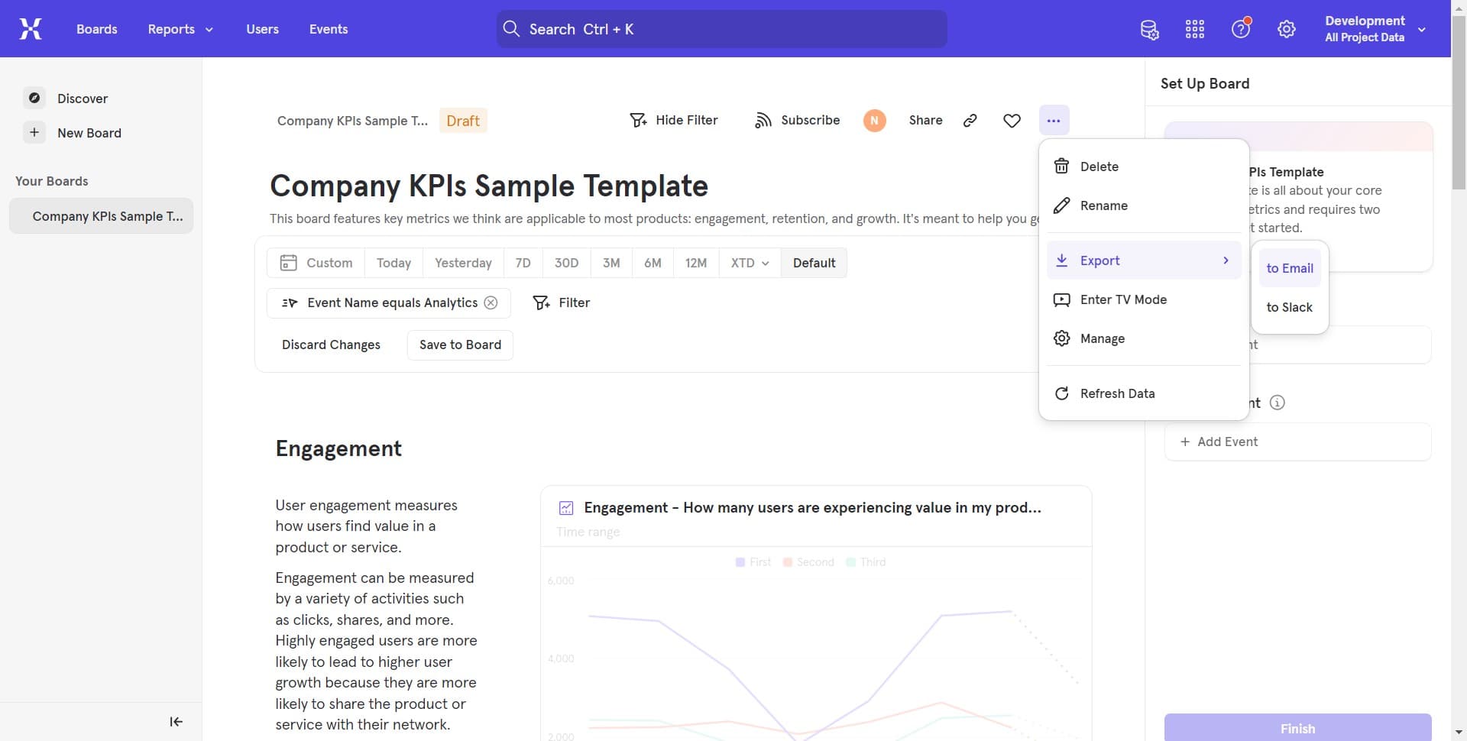Open the Discover compass icon
1467x741 pixels.
(x=34, y=98)
